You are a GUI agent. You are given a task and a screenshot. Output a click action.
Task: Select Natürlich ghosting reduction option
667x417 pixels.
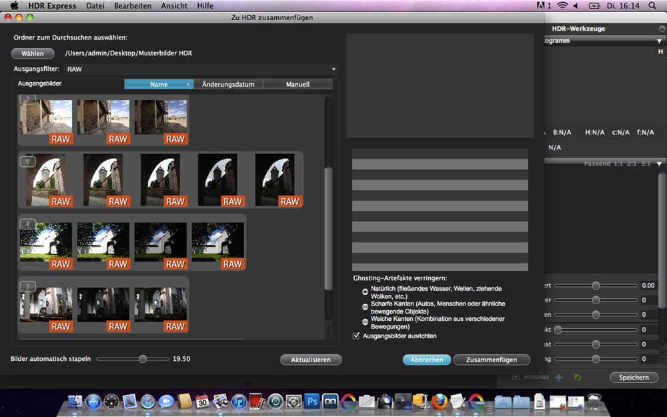click(x=365, y=292)
